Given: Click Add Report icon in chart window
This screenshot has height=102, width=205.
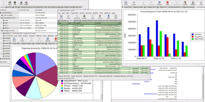Looking at the screenshot, I should coord(177,3).
